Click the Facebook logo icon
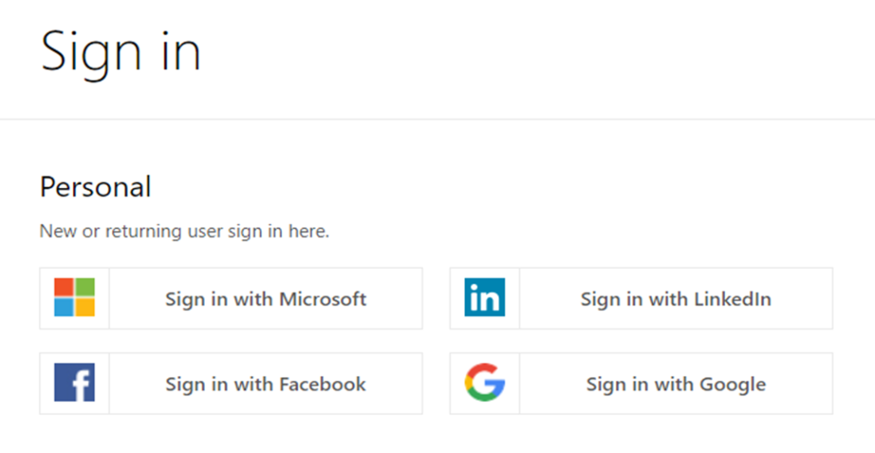 75,382
